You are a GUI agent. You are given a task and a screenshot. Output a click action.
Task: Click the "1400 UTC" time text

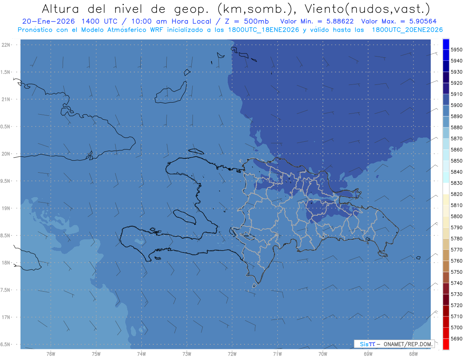pos(101,21)
